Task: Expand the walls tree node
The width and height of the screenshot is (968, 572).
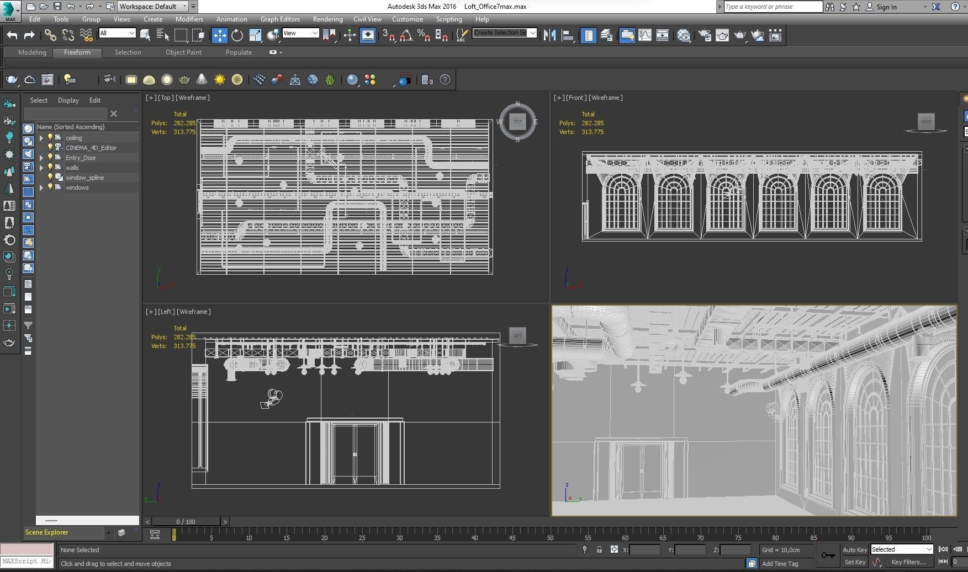Action: 41,168
